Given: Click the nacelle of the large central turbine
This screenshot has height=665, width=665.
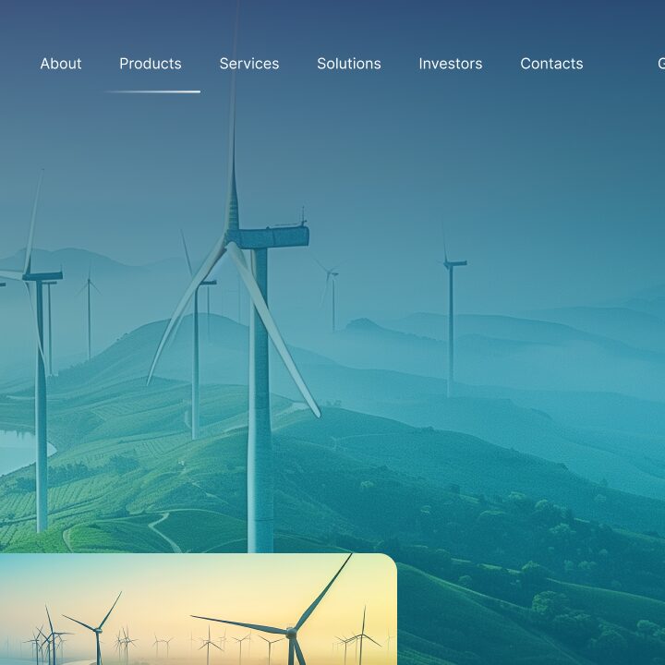Looking at the screenshot, I should click(268, 237).
